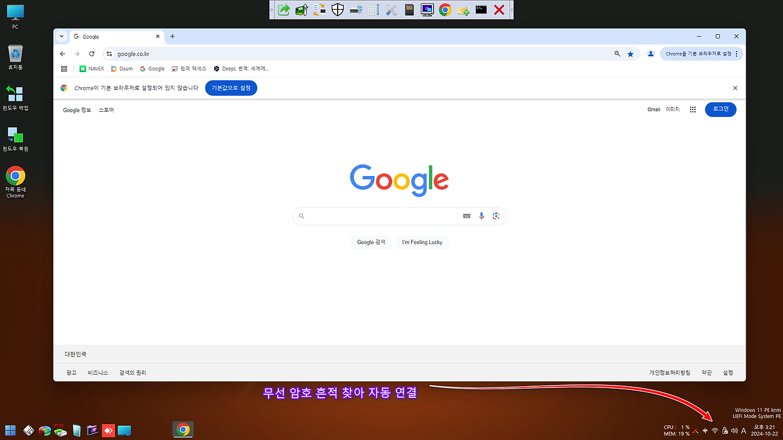783x440 pixels.
Task: Select the 저쪽 동네 Chrome desktop icon
Action: click(15, 182)
